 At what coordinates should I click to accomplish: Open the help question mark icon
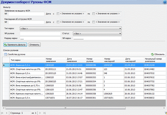pos(165,2)
